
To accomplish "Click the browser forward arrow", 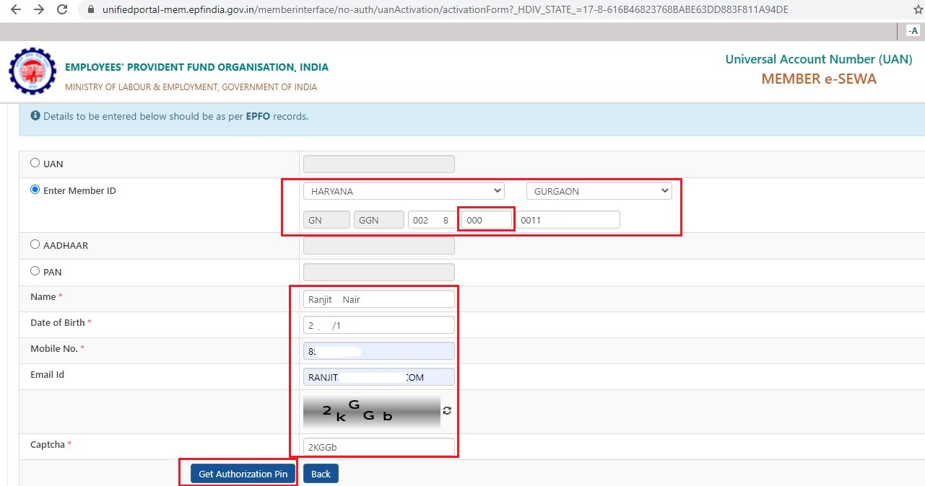I will point(38,11).
